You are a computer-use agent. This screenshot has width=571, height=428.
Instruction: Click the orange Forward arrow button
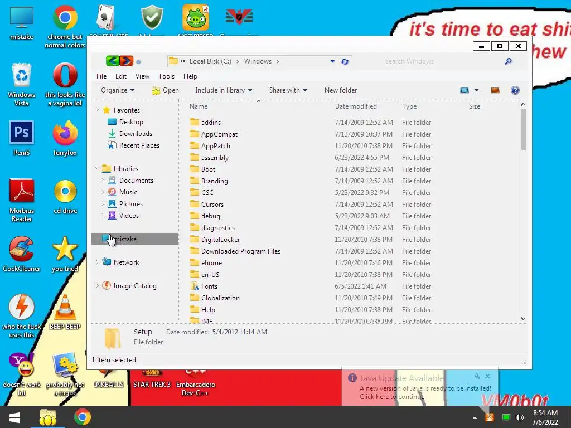(x=127, y=61)
